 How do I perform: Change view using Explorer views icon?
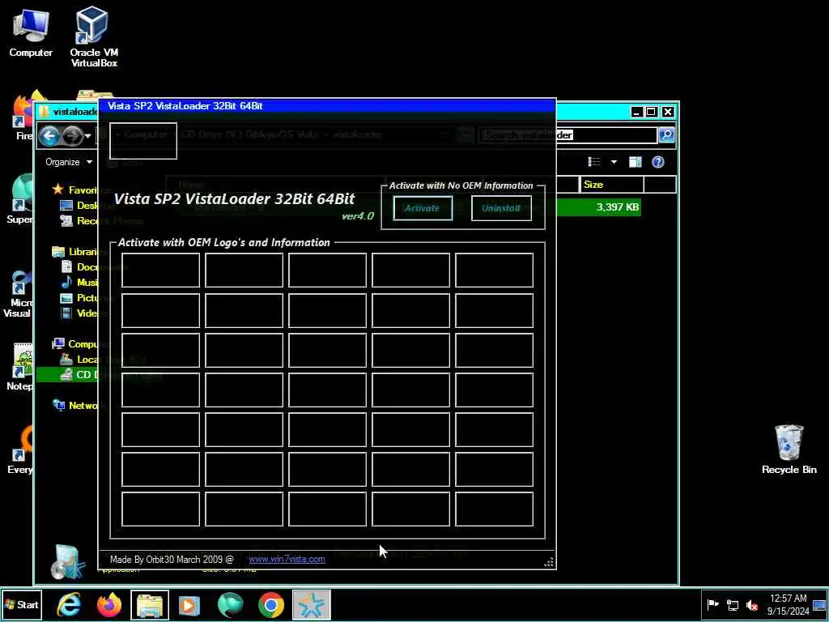pos(594,162)
